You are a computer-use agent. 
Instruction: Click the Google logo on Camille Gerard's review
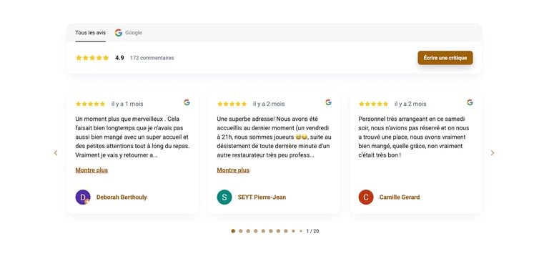470,102
